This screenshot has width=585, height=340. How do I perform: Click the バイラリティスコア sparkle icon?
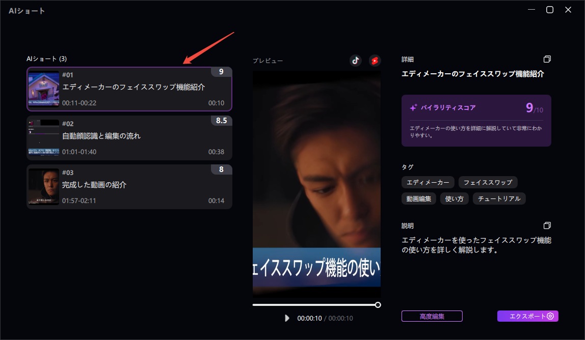[413, 107]
